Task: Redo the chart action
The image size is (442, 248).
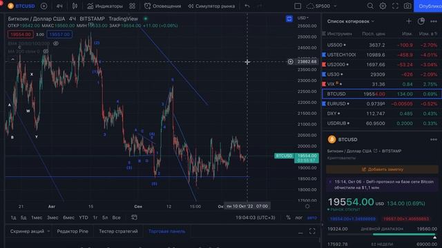Action: [x=260, y=6]
